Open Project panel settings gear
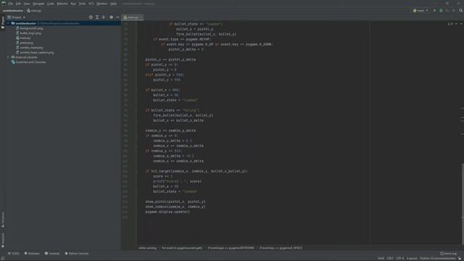 pos(111,17)
